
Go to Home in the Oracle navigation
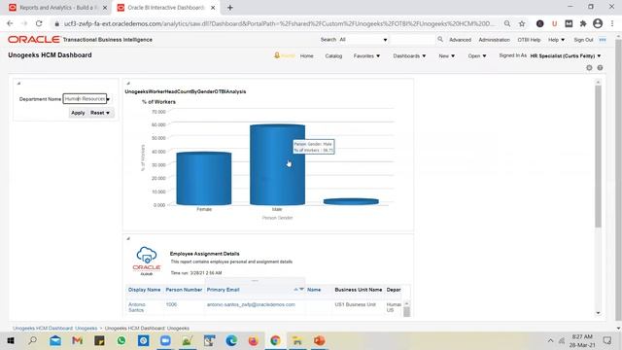point(307,56)
